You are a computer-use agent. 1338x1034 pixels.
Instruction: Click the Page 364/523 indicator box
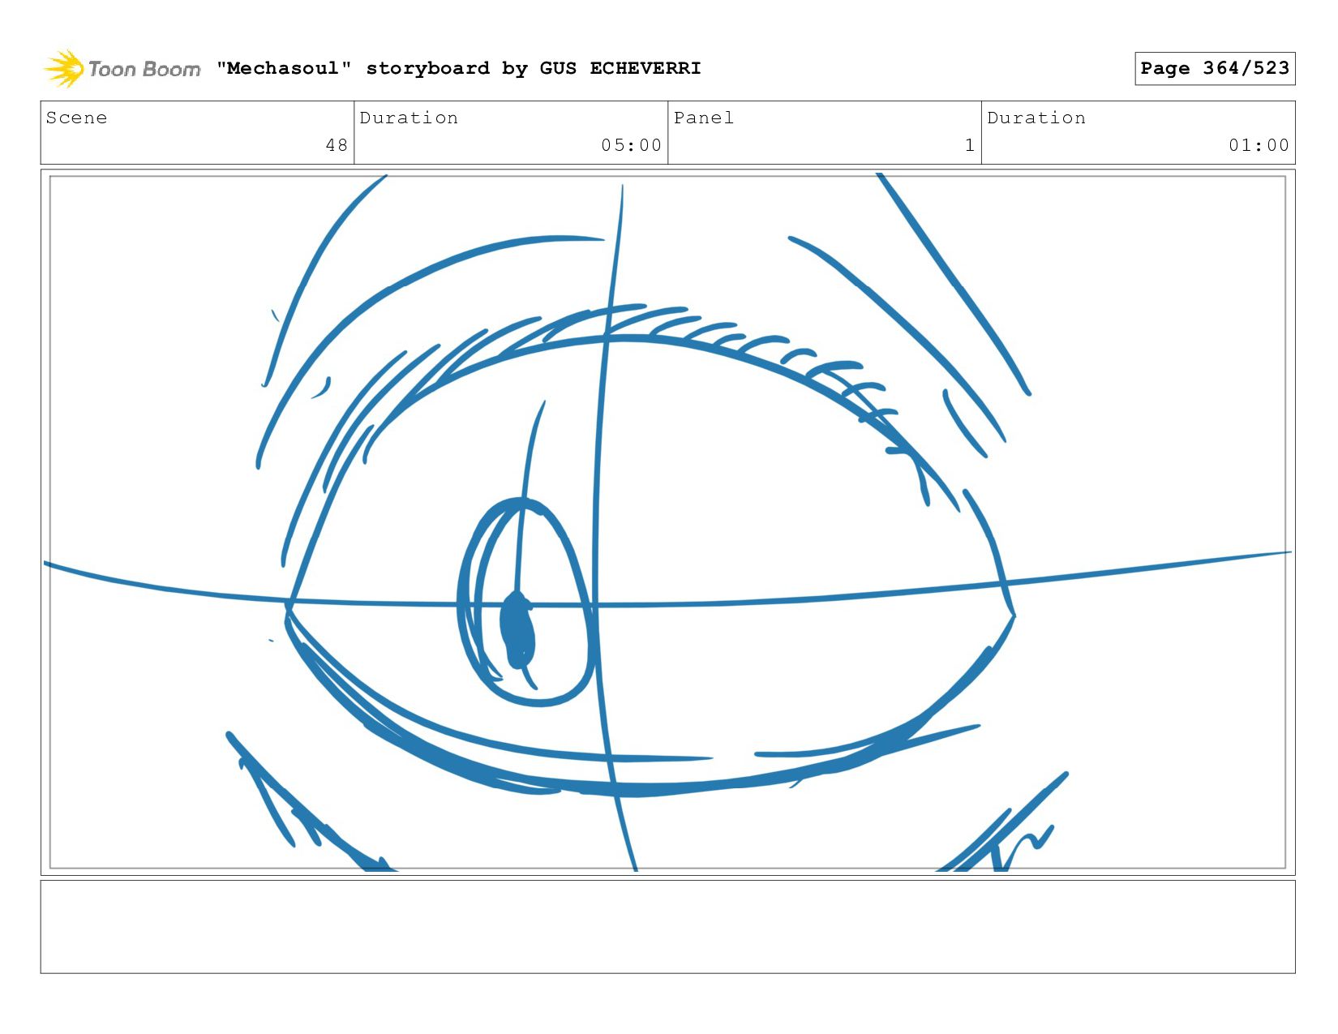[x=1215, y=68]
